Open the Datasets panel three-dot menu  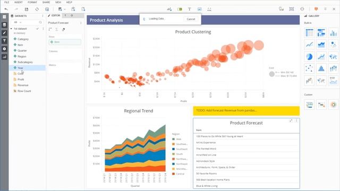[42, 16]
